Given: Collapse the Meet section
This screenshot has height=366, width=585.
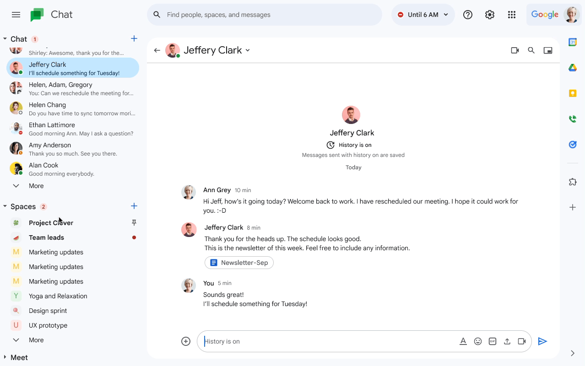Looking at the screenshot, I should pos(6,357).
